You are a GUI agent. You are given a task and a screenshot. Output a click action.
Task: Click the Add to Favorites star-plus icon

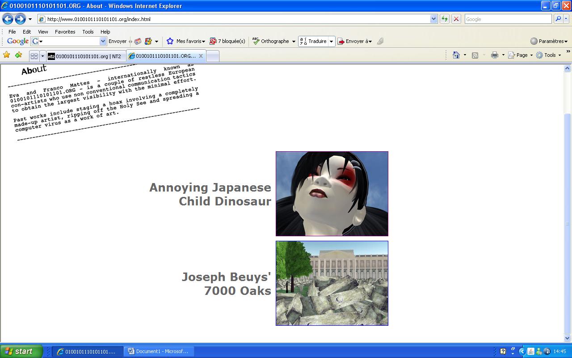(x=18, y=55)
